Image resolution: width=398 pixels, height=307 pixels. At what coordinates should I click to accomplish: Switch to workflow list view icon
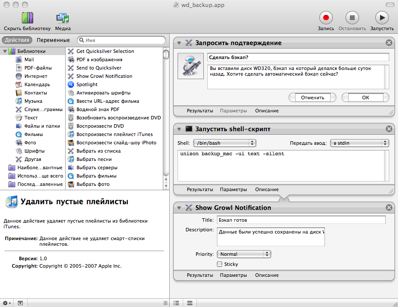[176, 303]
